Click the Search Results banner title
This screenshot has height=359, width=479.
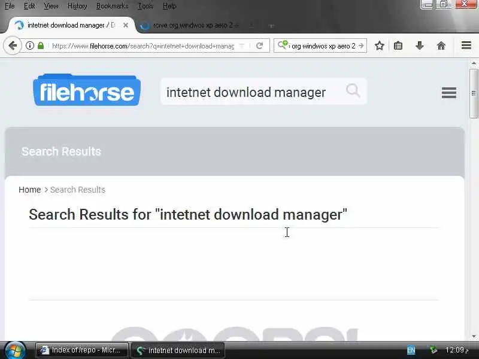(61, 151)
